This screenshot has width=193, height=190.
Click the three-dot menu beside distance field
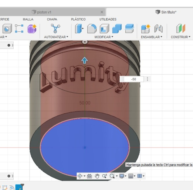[x=147, y=79]
